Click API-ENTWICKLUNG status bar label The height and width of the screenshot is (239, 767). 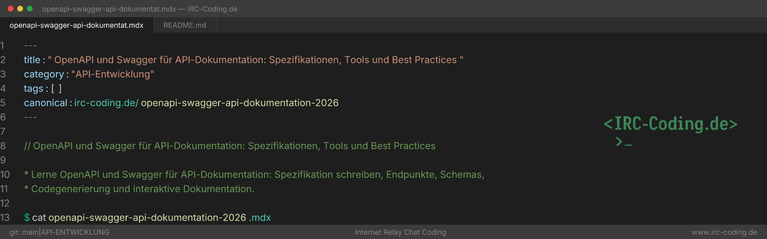coord(75,232)
